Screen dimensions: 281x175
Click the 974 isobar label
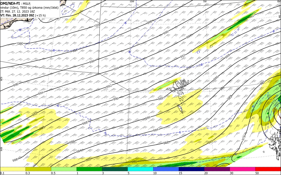[274, 102]
